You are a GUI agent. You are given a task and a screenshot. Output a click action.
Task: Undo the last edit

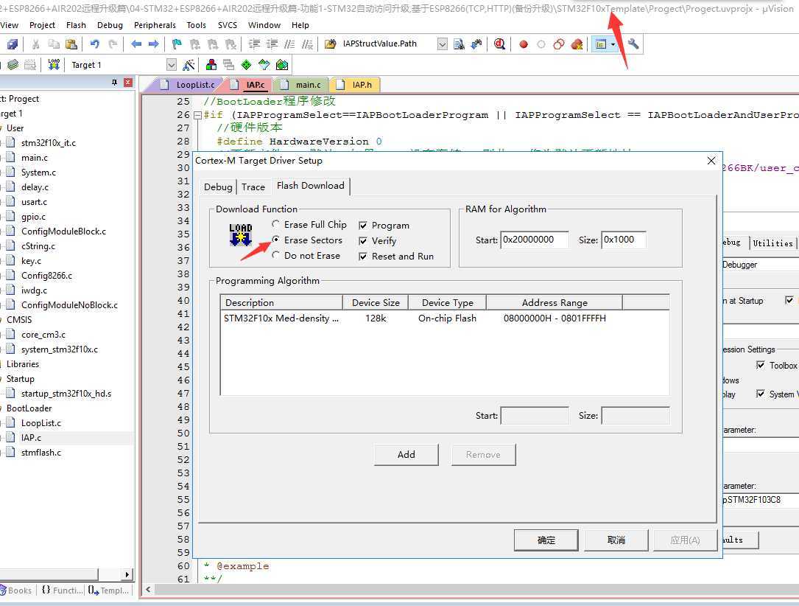point(95,44)
